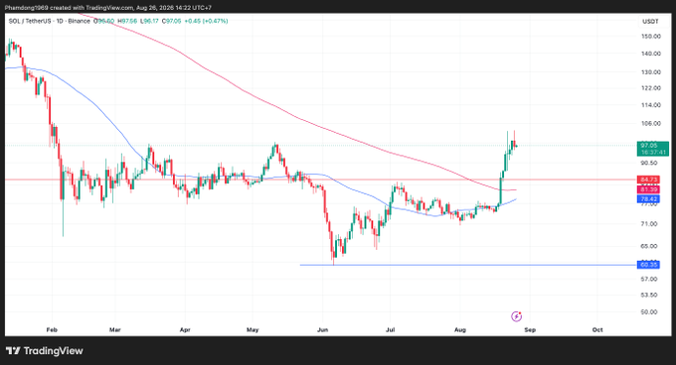676x365 pixels.
Task: Select the horizontal red line at 84.73
Action: click(x=321, y=180)
